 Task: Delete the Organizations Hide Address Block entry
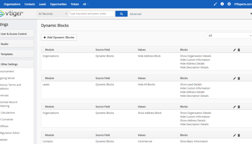coord(239,50)
